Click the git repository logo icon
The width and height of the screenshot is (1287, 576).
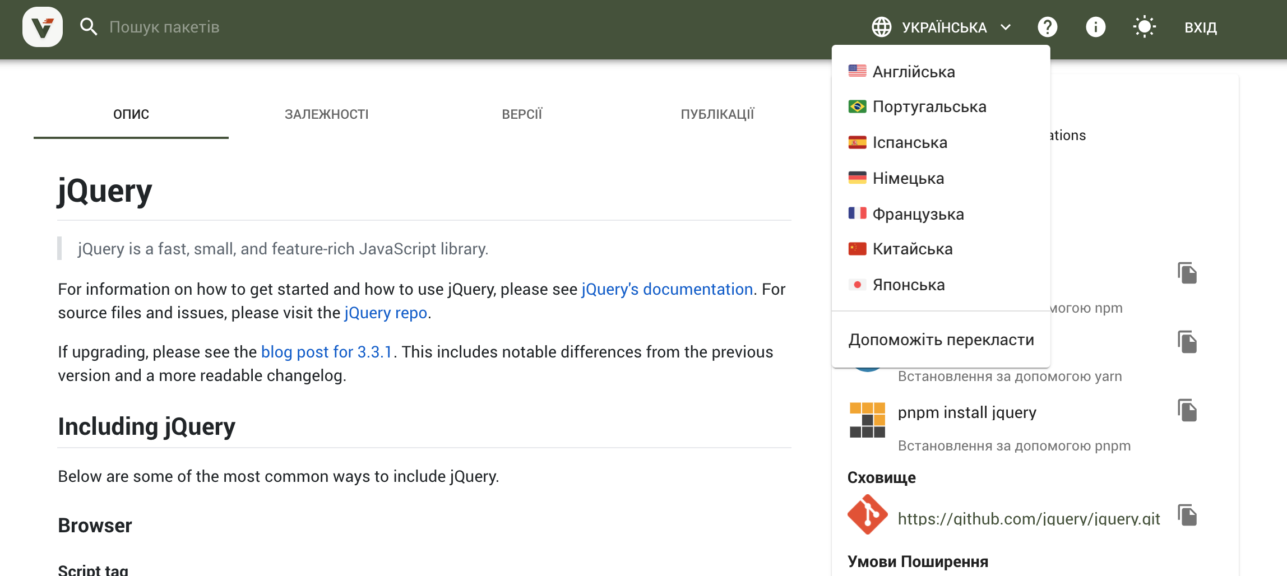click(867, 514)
